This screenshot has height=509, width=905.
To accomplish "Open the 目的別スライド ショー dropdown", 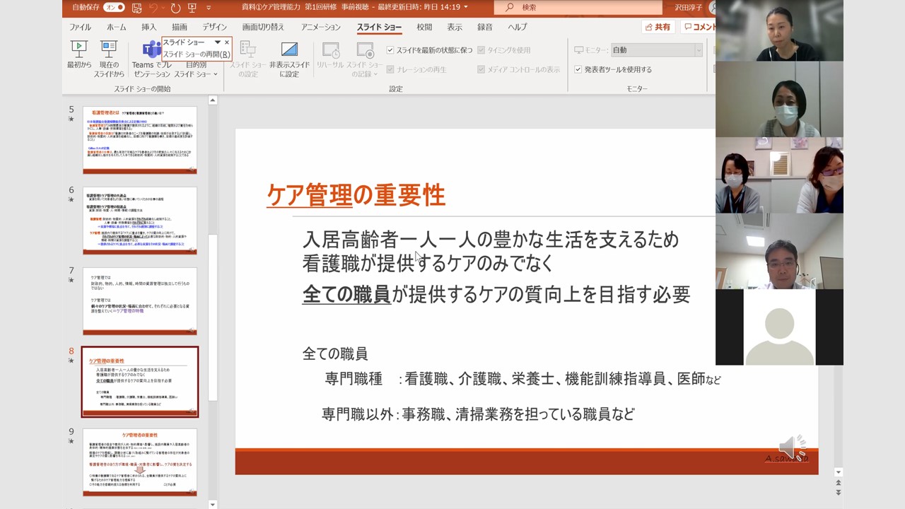I will click(x=196, y=69).
